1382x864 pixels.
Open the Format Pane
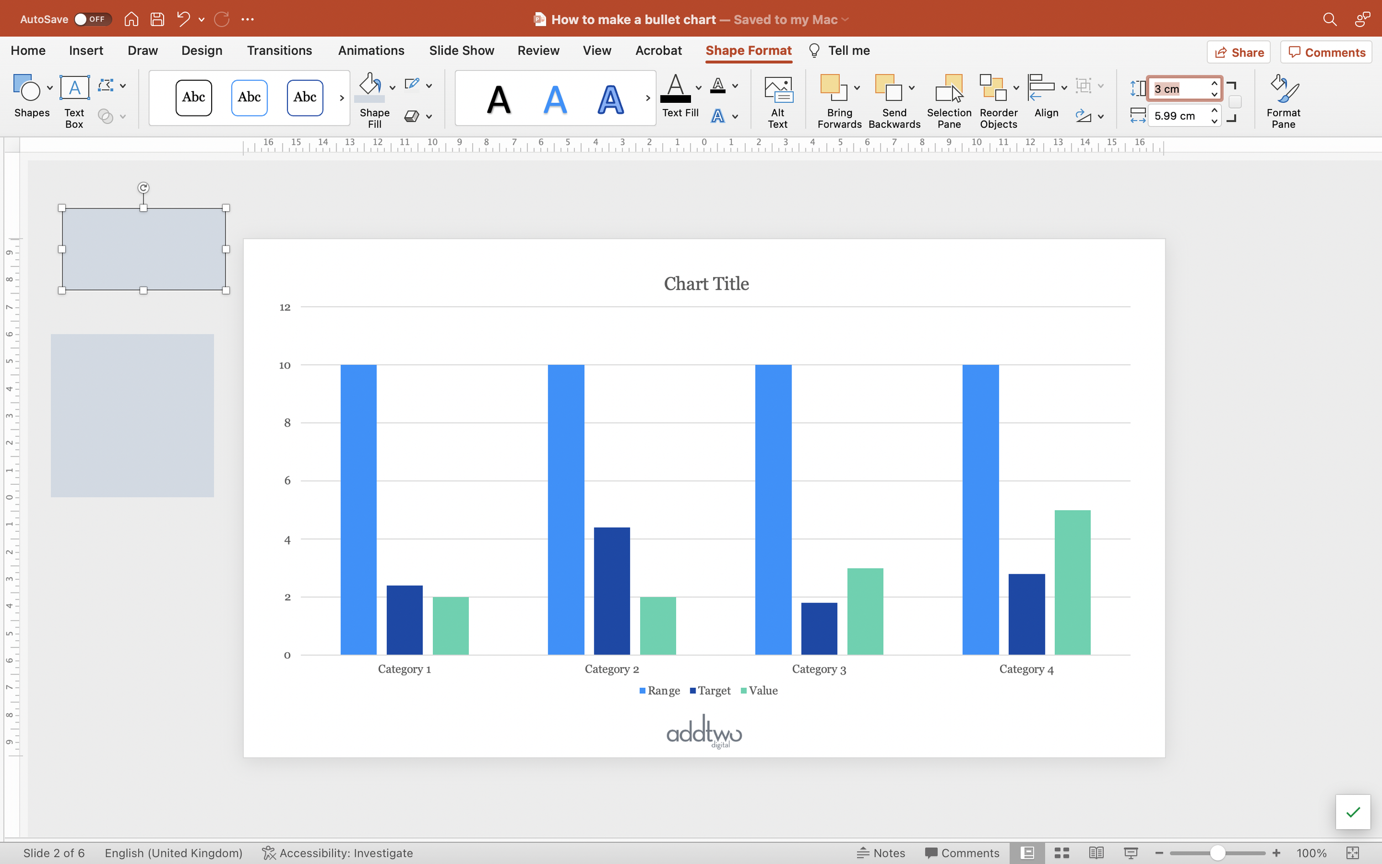[x=1282, y=100]
